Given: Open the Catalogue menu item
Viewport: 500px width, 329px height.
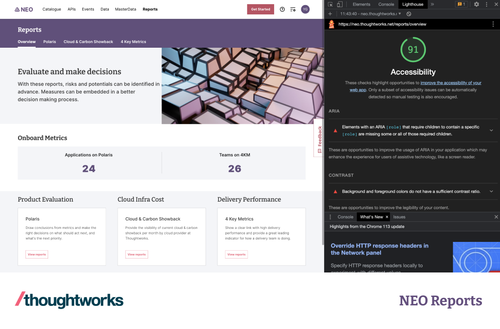Looking at the screenshot, I should click(52, 9).
